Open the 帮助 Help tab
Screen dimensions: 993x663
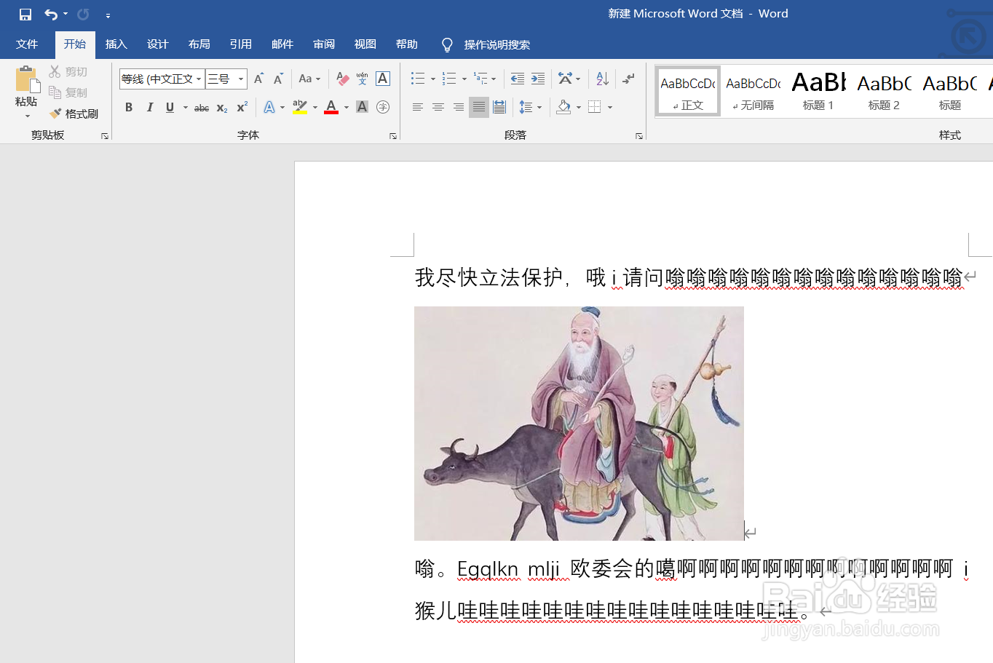point(407,44)
